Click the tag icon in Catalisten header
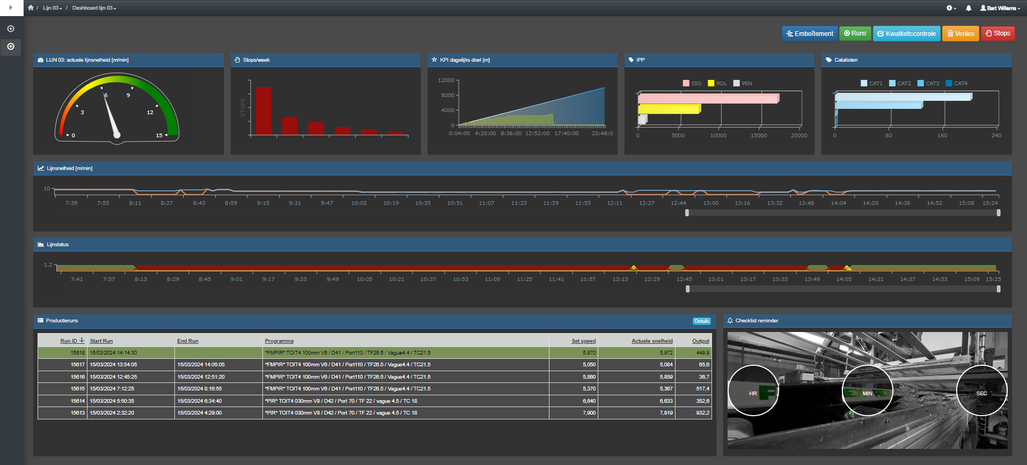This screenshot has width=1027, height=465. [x=828, y=60]
